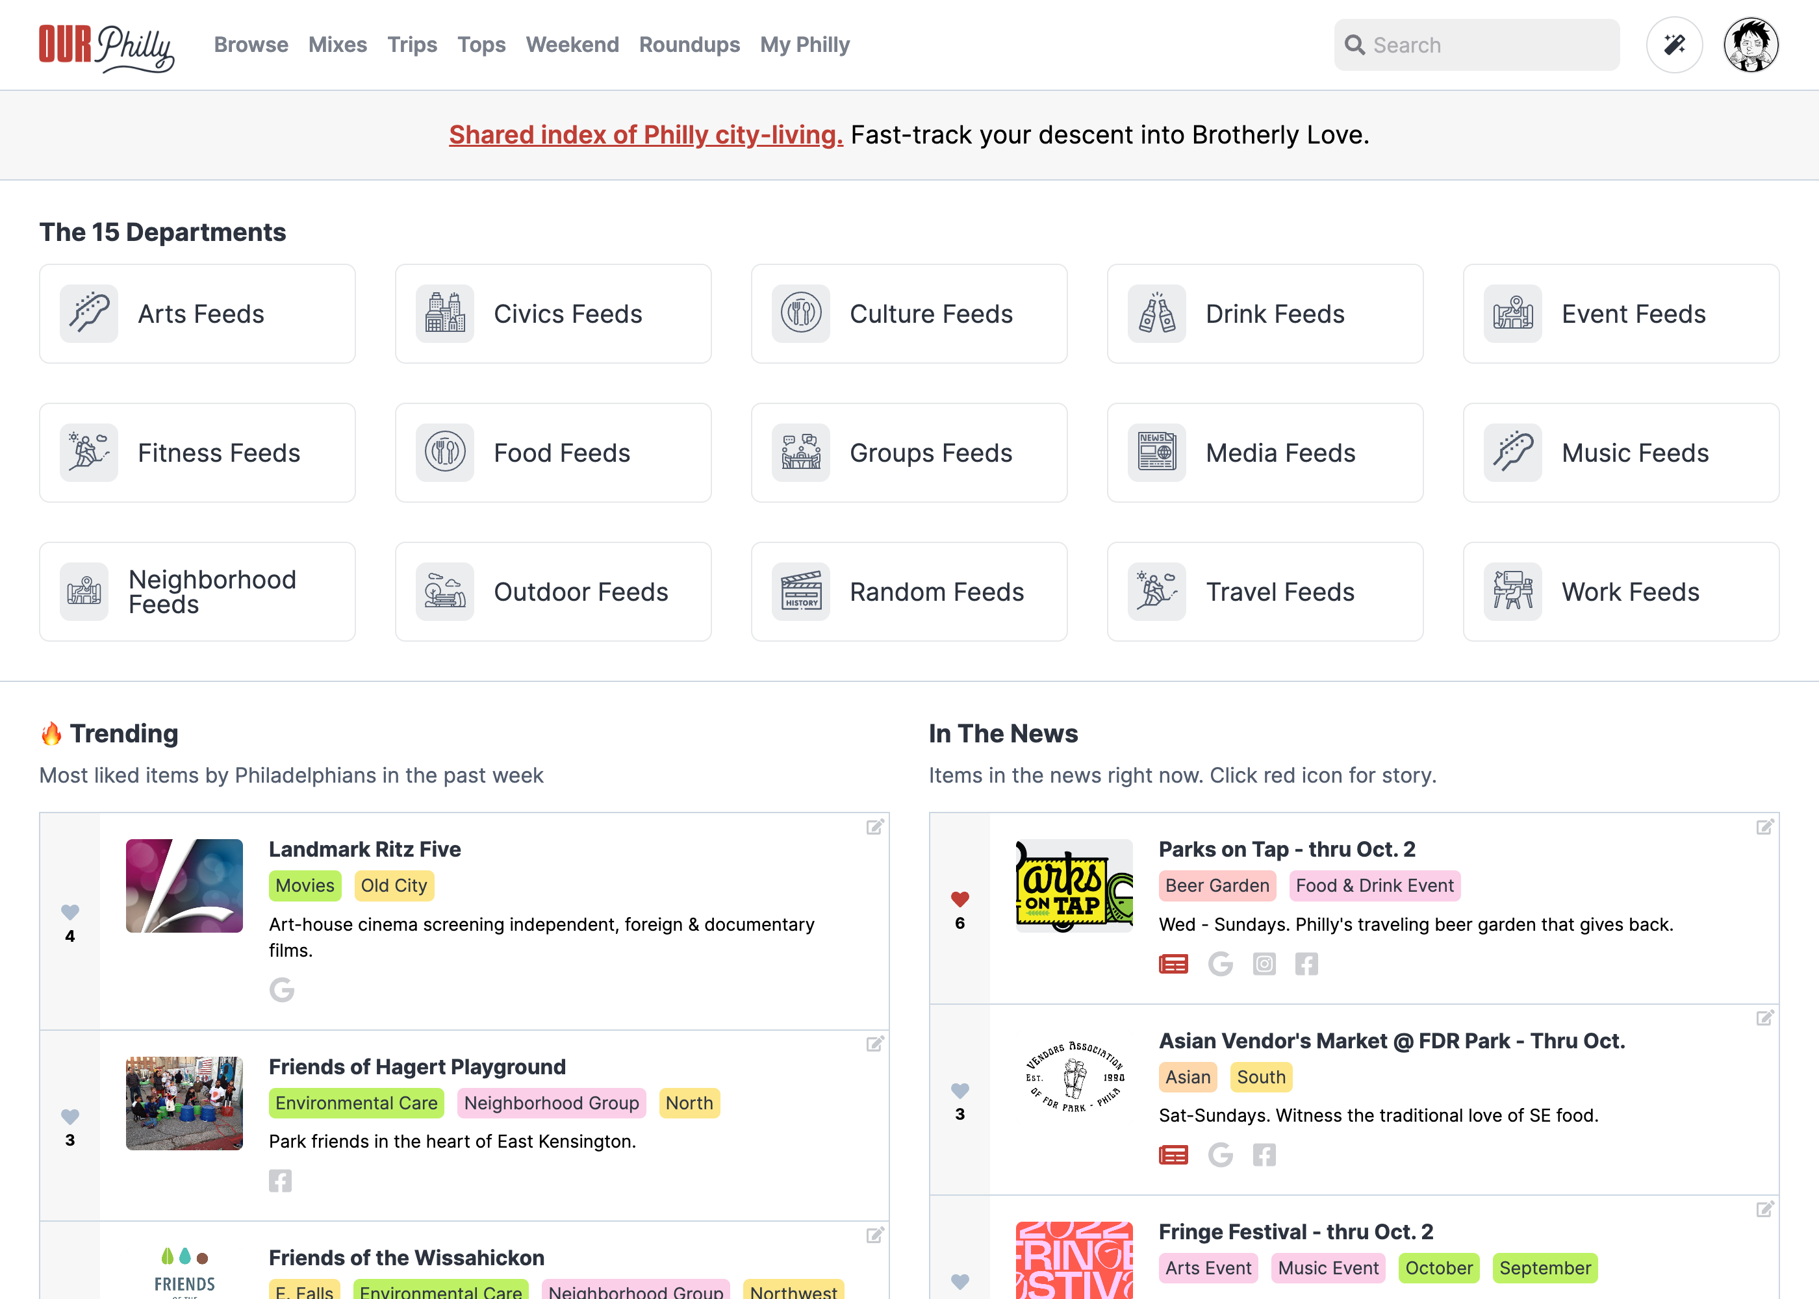This screenshot has width=1819, height=1299.
Task: Go to the Browse menu
Action: click(x=251, y=45)
